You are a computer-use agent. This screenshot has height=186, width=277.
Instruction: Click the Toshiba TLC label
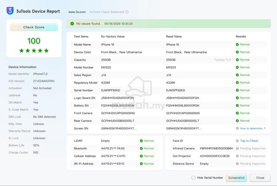click(x=222, y=60)
